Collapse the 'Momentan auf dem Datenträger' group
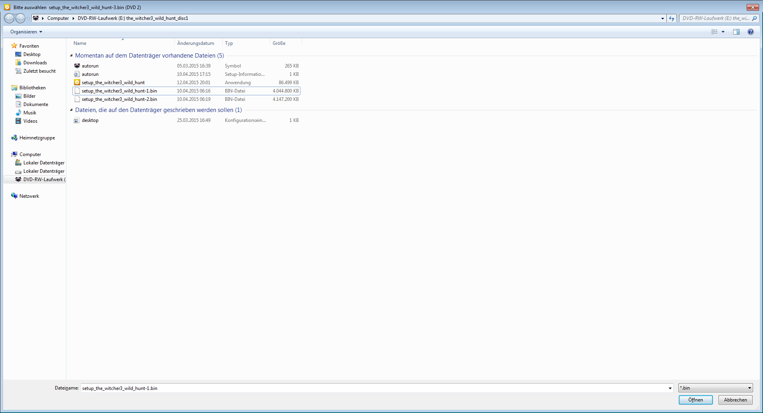Image resolution: width=763 pixels, height=413 pixels. coord(71,56)
